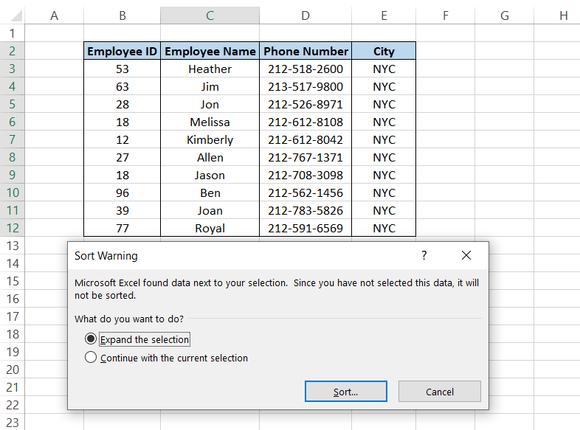Select row 2 header
580x430 pixels.
(12, 51)
